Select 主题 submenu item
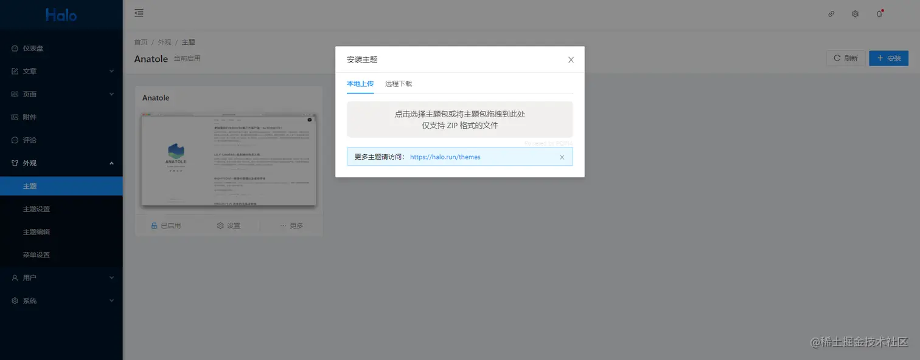 [61, 186]
